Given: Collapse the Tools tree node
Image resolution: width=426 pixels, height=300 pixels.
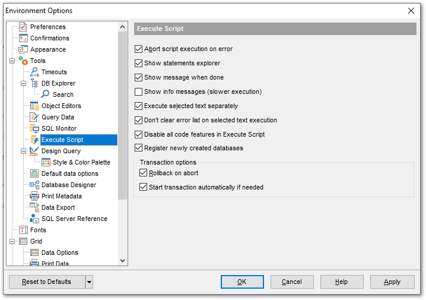Looking at the screenshot, I should coord(12,61).
